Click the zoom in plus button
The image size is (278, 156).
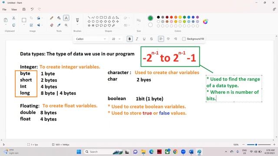(274, 144)
